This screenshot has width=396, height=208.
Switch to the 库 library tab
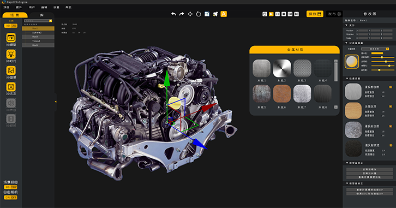tap(41, 15)
